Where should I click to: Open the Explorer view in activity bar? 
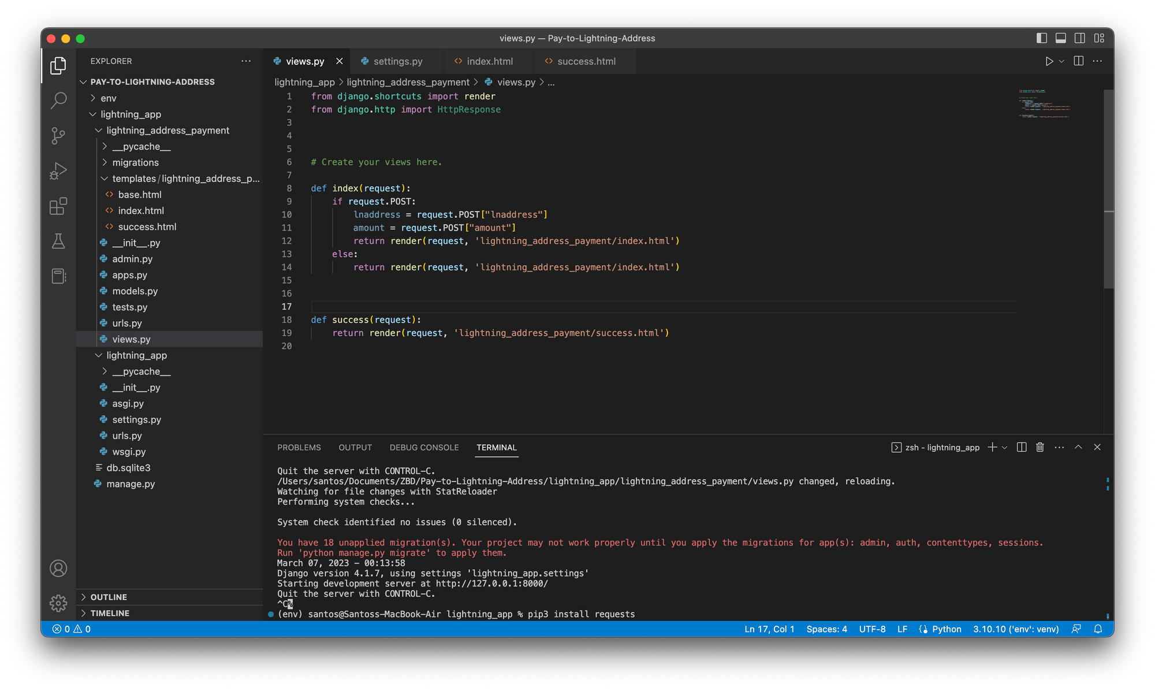point(58,65)
